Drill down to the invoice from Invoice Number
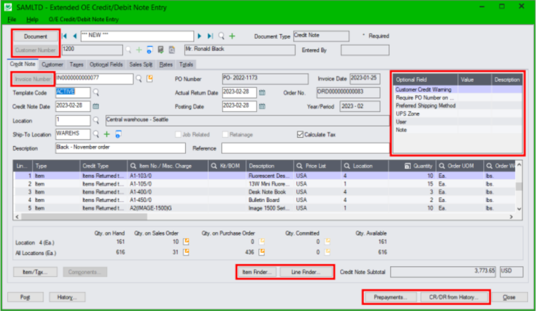Screen dimensions: 536x311 point(150,79)
